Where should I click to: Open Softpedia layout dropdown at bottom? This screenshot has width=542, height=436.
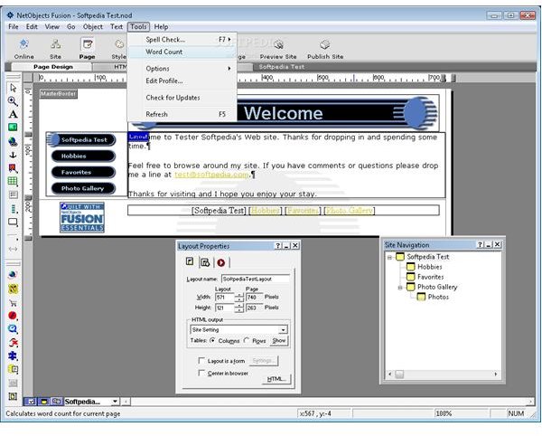(115, 402)
